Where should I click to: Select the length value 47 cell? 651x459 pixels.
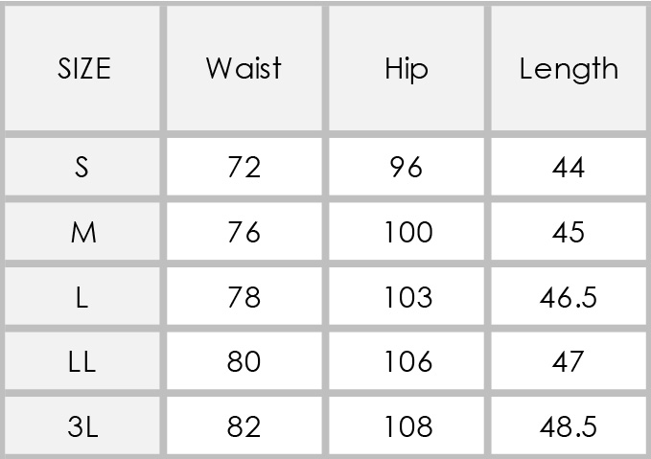coord(569,361)
